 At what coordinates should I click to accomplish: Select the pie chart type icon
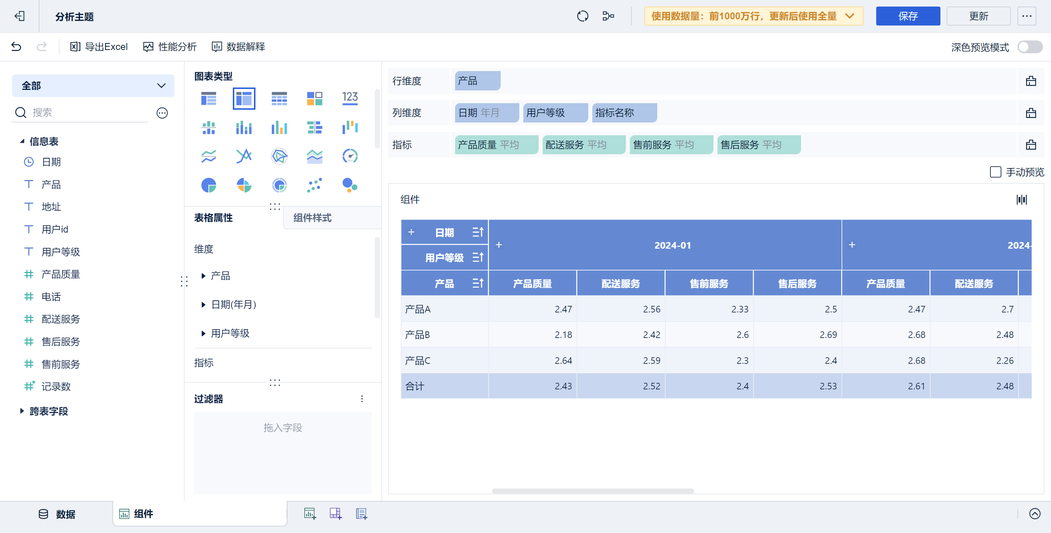(x=208, y=186)
